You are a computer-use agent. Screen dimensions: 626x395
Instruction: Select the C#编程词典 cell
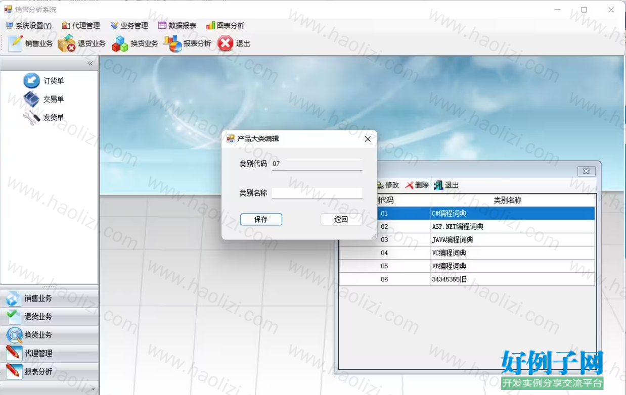click(x=513, y=213)
